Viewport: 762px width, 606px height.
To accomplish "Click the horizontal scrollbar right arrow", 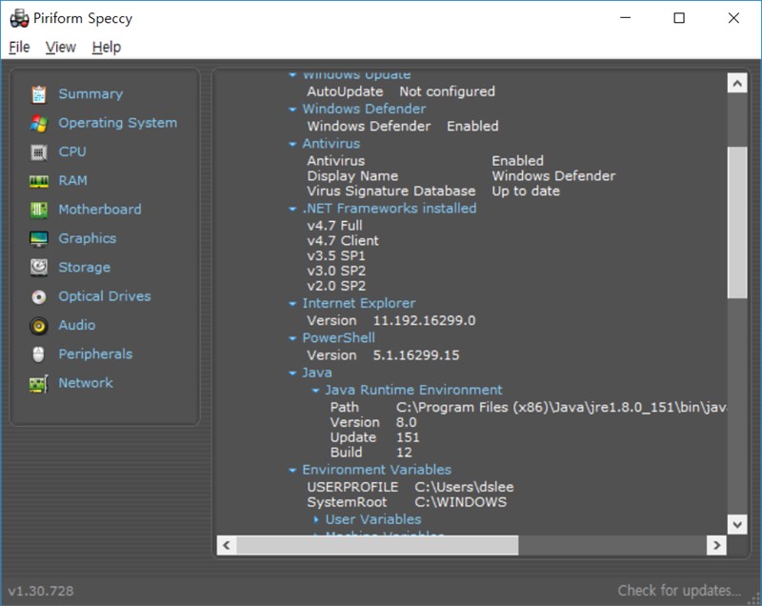I will (716, 545).
